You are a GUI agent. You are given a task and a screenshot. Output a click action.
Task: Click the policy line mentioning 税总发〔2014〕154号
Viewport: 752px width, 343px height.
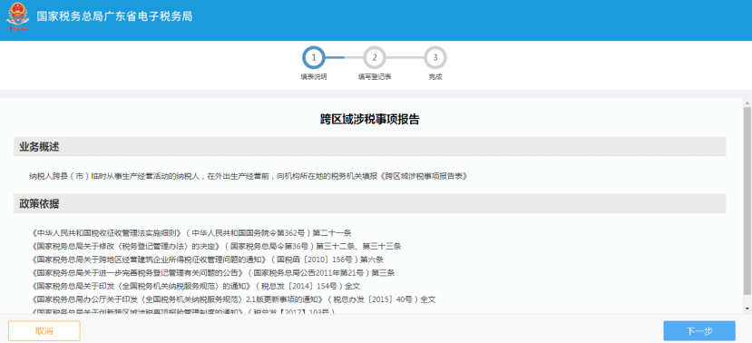(196, 287)
